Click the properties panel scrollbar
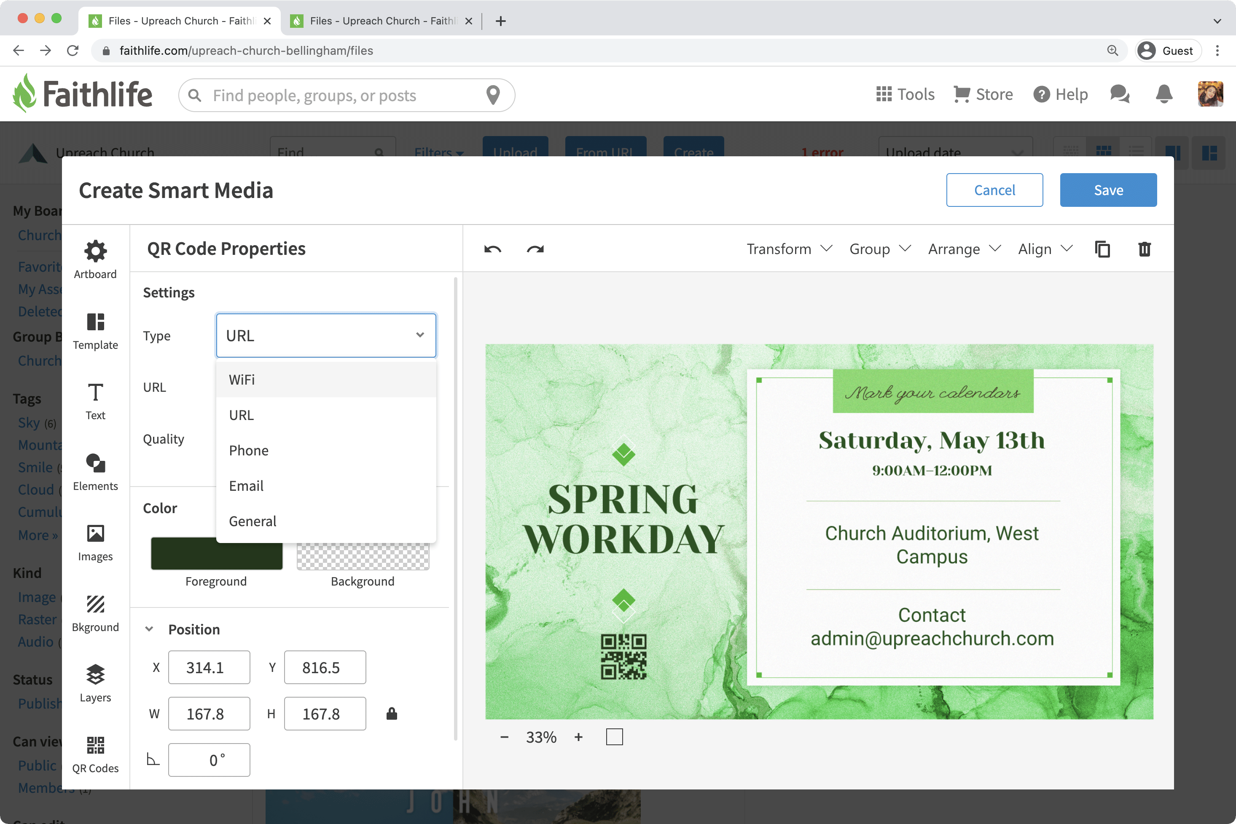Screen dimensions: 1236x824 tap(455, 509)
